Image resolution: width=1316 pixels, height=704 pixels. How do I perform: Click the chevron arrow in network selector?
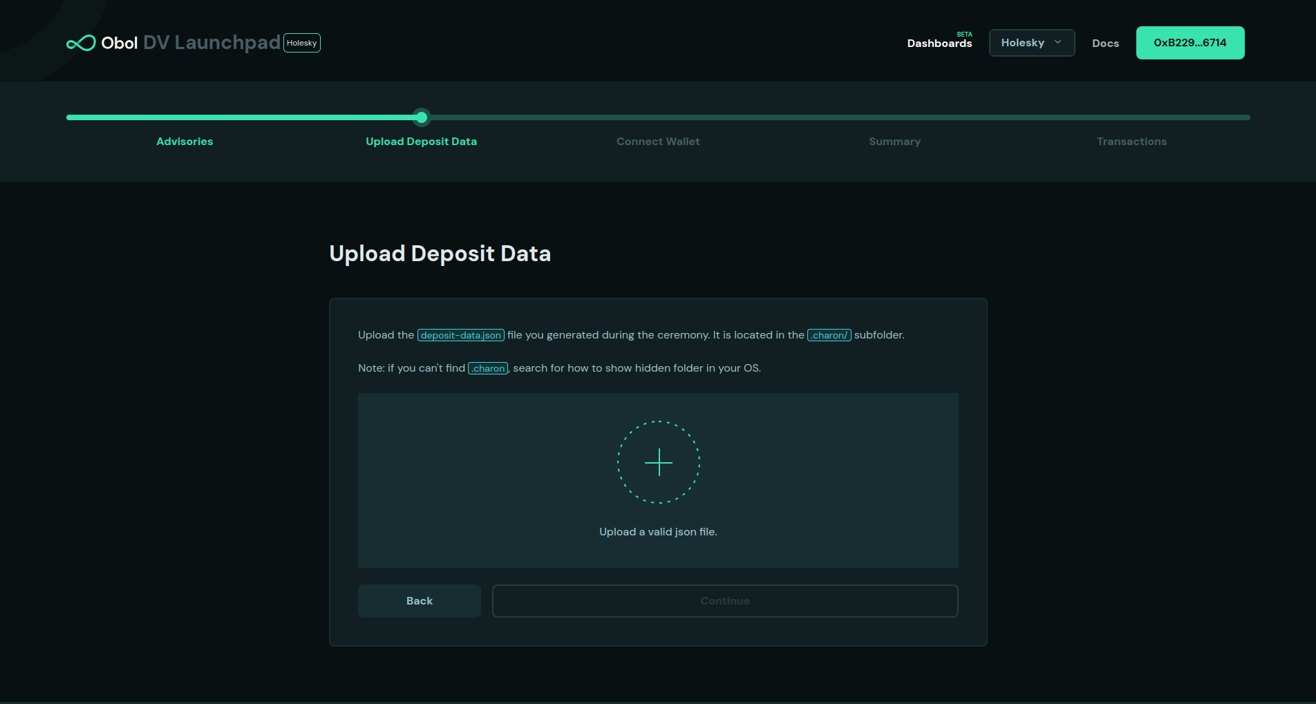(1057, 42)
